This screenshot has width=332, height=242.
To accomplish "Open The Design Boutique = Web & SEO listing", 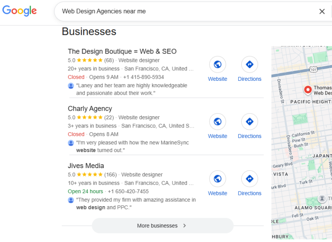I will pos(122,51).
